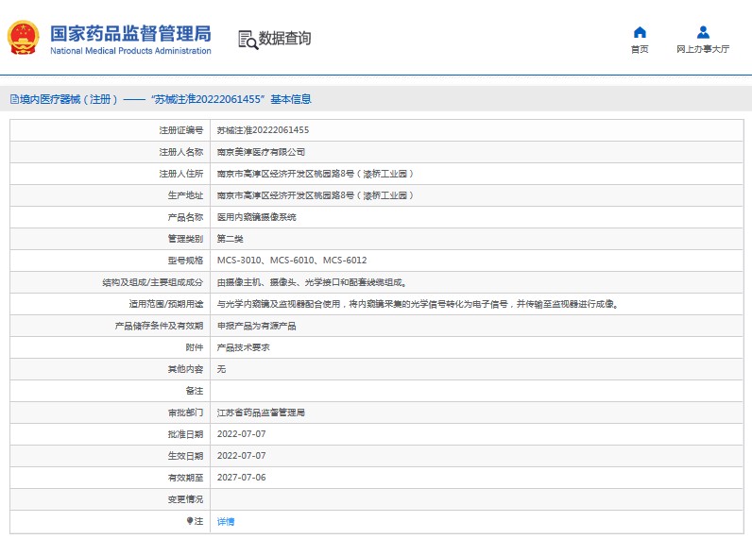This screenshot has width=752, height=539.
Task: Click the pin icon beside 注
Action: pos(190,521)
